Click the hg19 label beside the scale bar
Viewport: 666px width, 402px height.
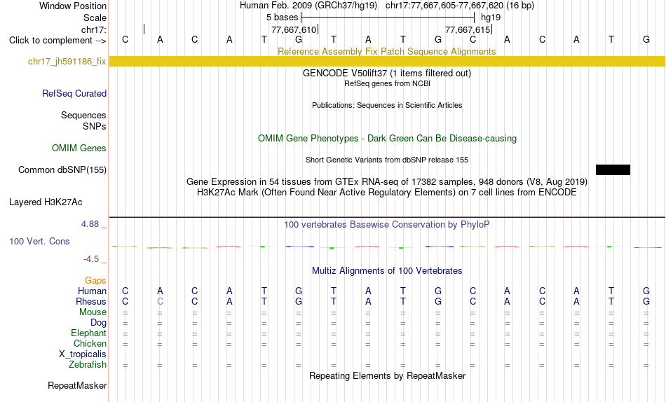491,18
